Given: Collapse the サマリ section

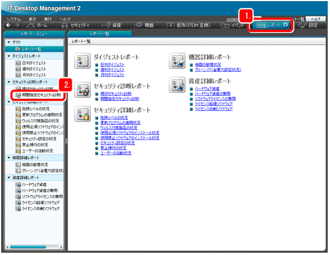Looking at the screenshot, I should pyautogui.click(x=8, y=42).
